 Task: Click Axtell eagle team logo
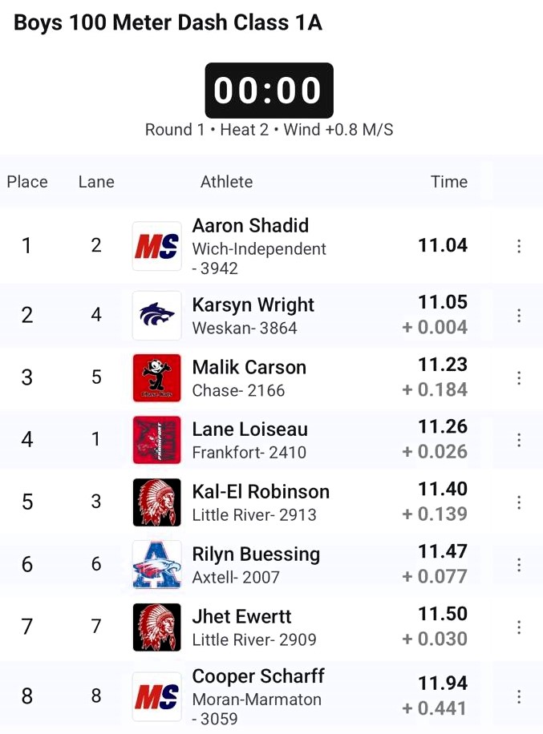point(157,565)
